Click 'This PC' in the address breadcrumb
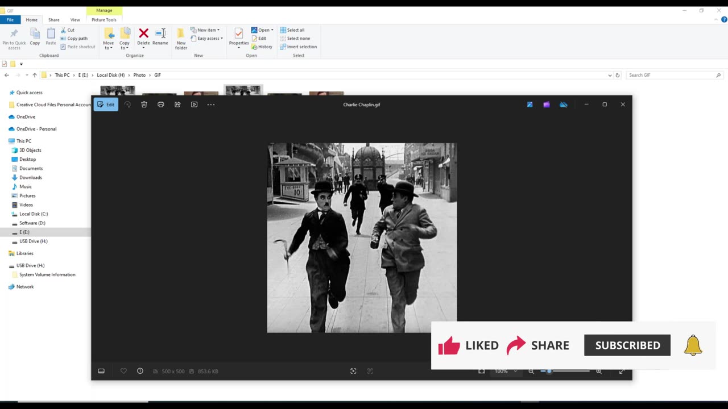This screenshot has width=728, height=409. [x=62, y=75]
